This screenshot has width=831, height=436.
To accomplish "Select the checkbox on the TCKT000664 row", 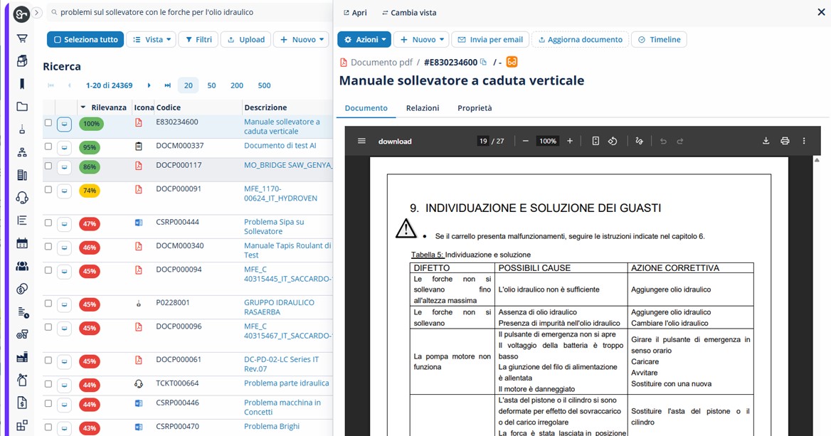I will click(x=48, y=384).
